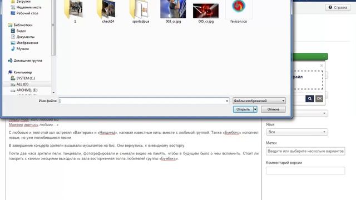Open the ALL (D:) drive
The width and height of the screenshot is (356, 200).
pyautogui.click(x=22, y=84)
